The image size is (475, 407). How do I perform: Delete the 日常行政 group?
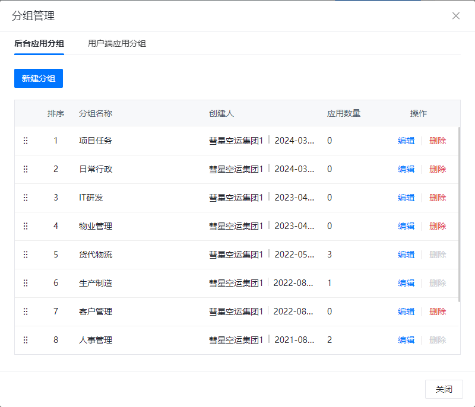click(x=438, y=169)
